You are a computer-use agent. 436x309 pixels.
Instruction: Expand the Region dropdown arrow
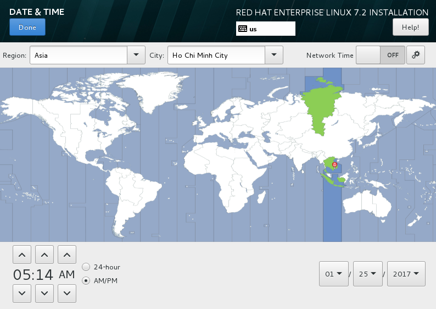(x=136, y=55)
